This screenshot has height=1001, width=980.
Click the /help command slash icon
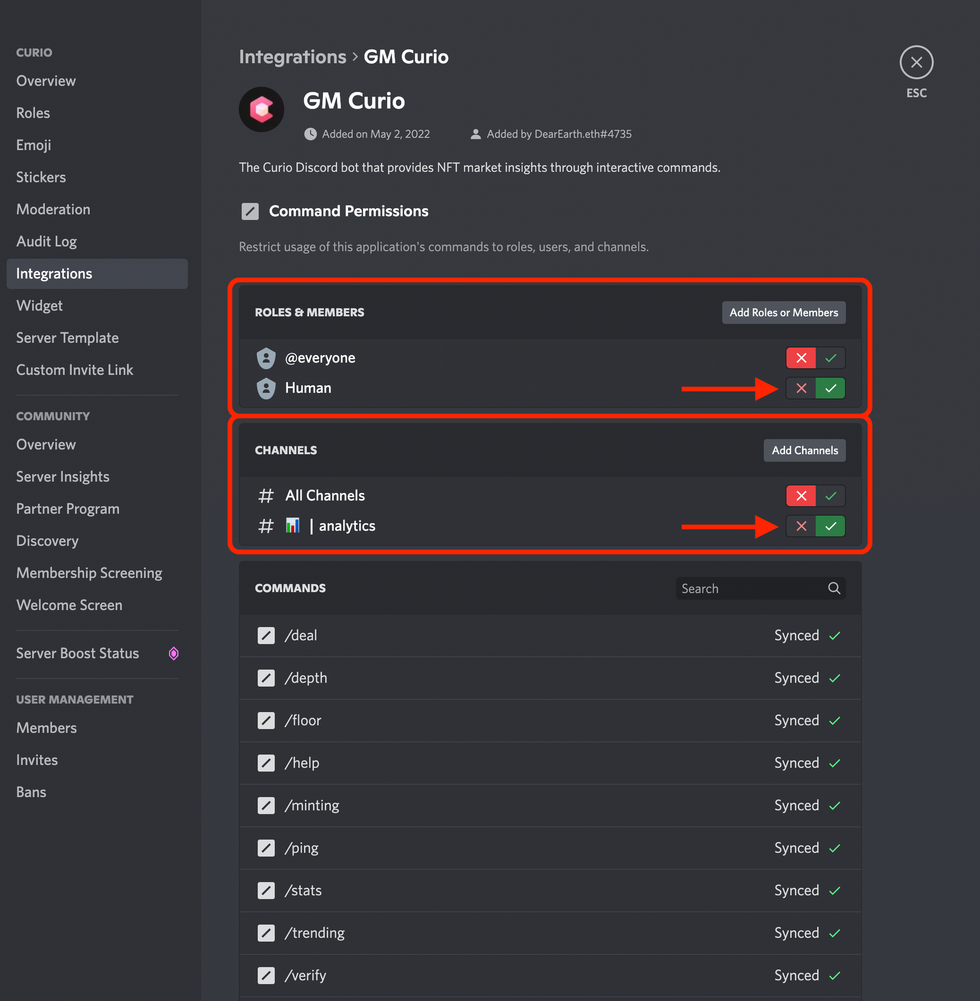click(266, 763)
